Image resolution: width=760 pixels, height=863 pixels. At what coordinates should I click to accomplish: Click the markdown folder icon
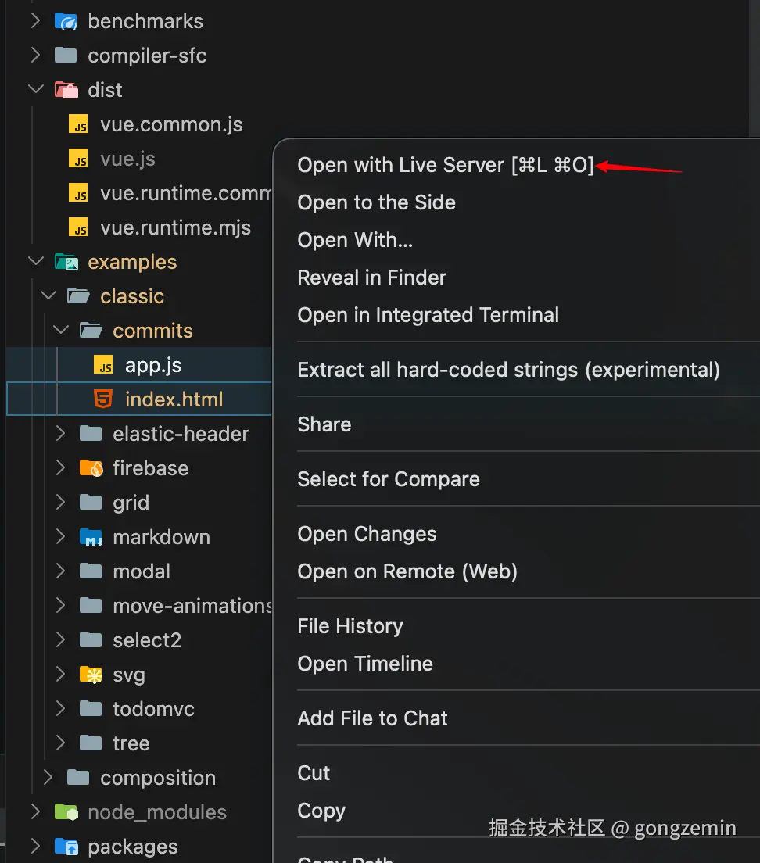91,537
